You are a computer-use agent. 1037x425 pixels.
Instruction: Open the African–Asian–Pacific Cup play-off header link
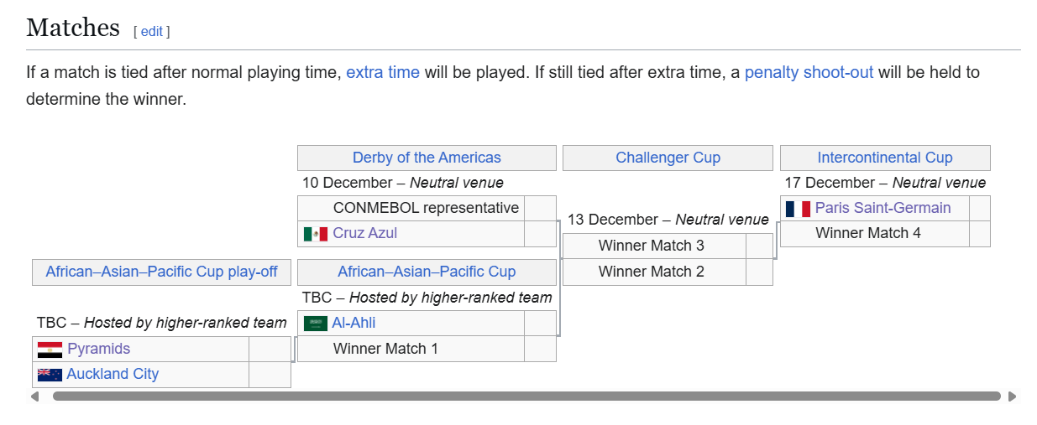click(161, 272)
